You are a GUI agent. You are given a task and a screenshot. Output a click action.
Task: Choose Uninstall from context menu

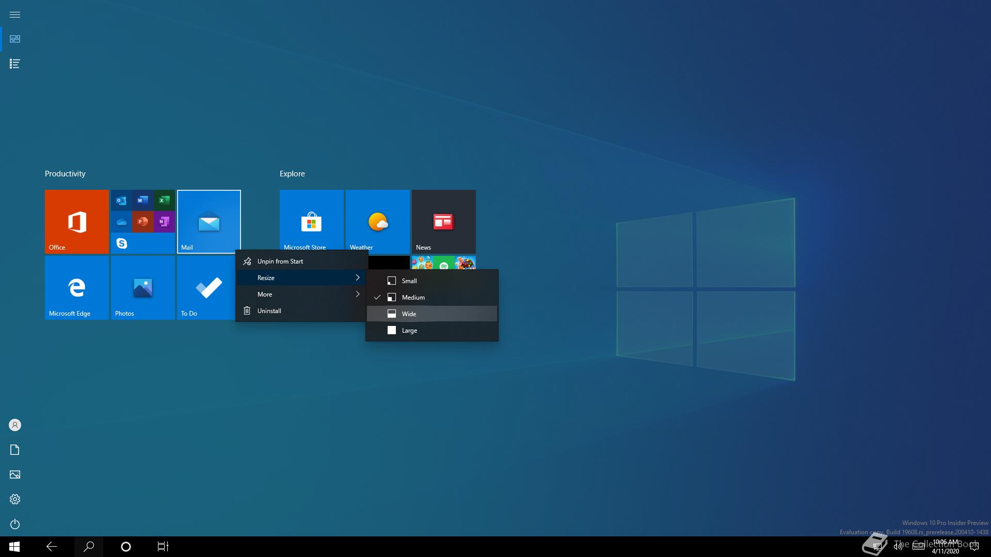pyautogui.click(x=302, y=311)
